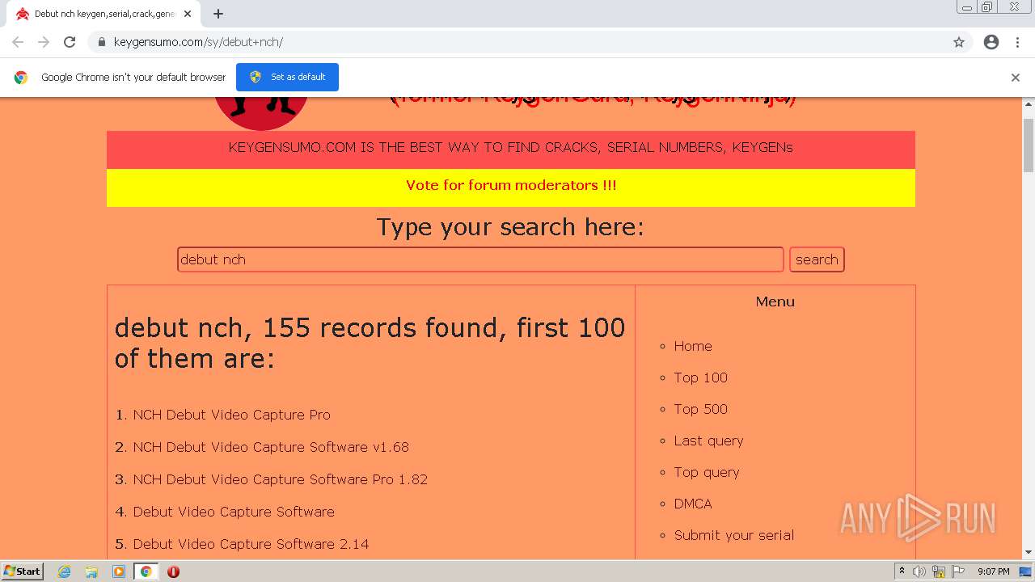The height and width of the screenshot is (582, 1035).
Task: Open the red Opera taskbar icon
Action: coord(173,571)
